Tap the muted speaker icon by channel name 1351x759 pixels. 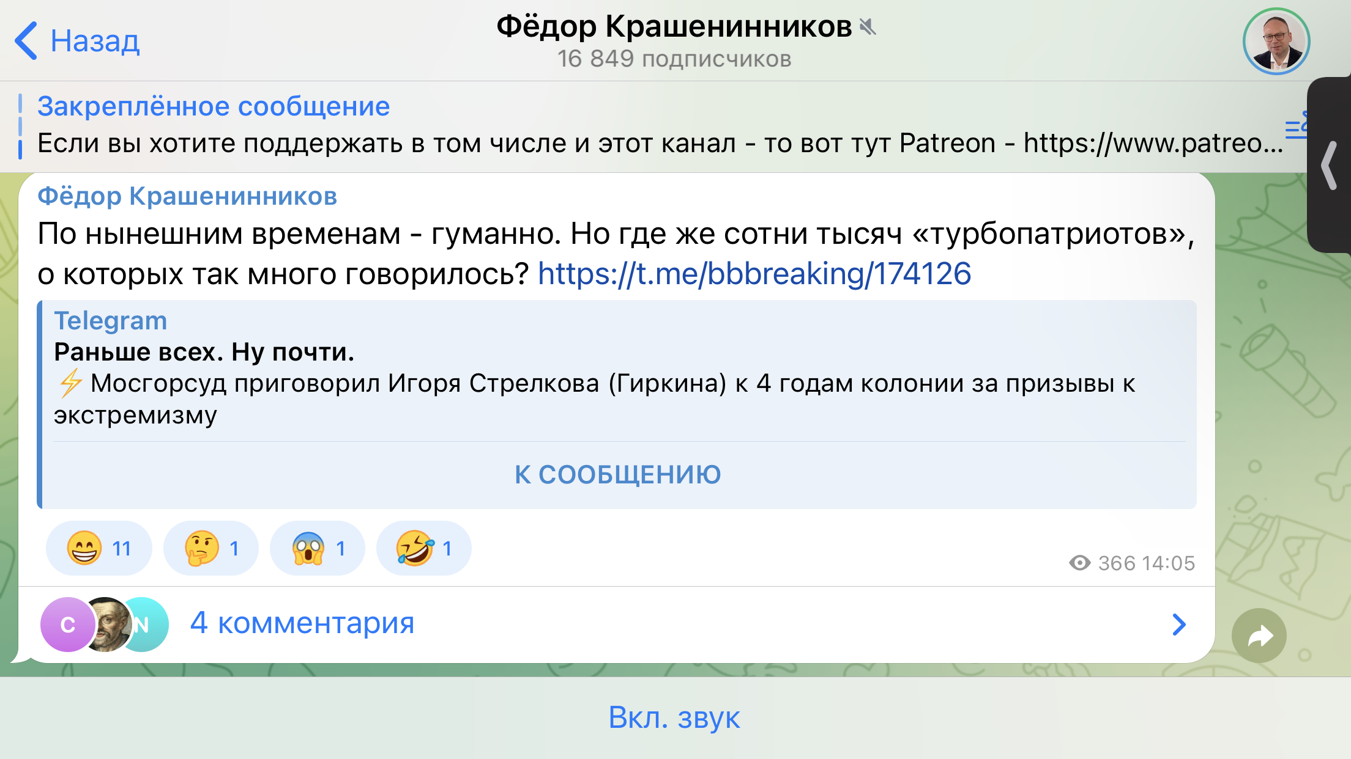pos(868,27)
